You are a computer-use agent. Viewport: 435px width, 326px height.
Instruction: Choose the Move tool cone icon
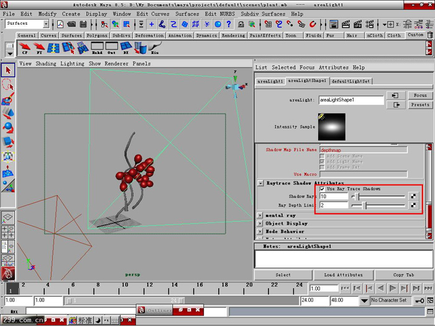pos(8,114)
